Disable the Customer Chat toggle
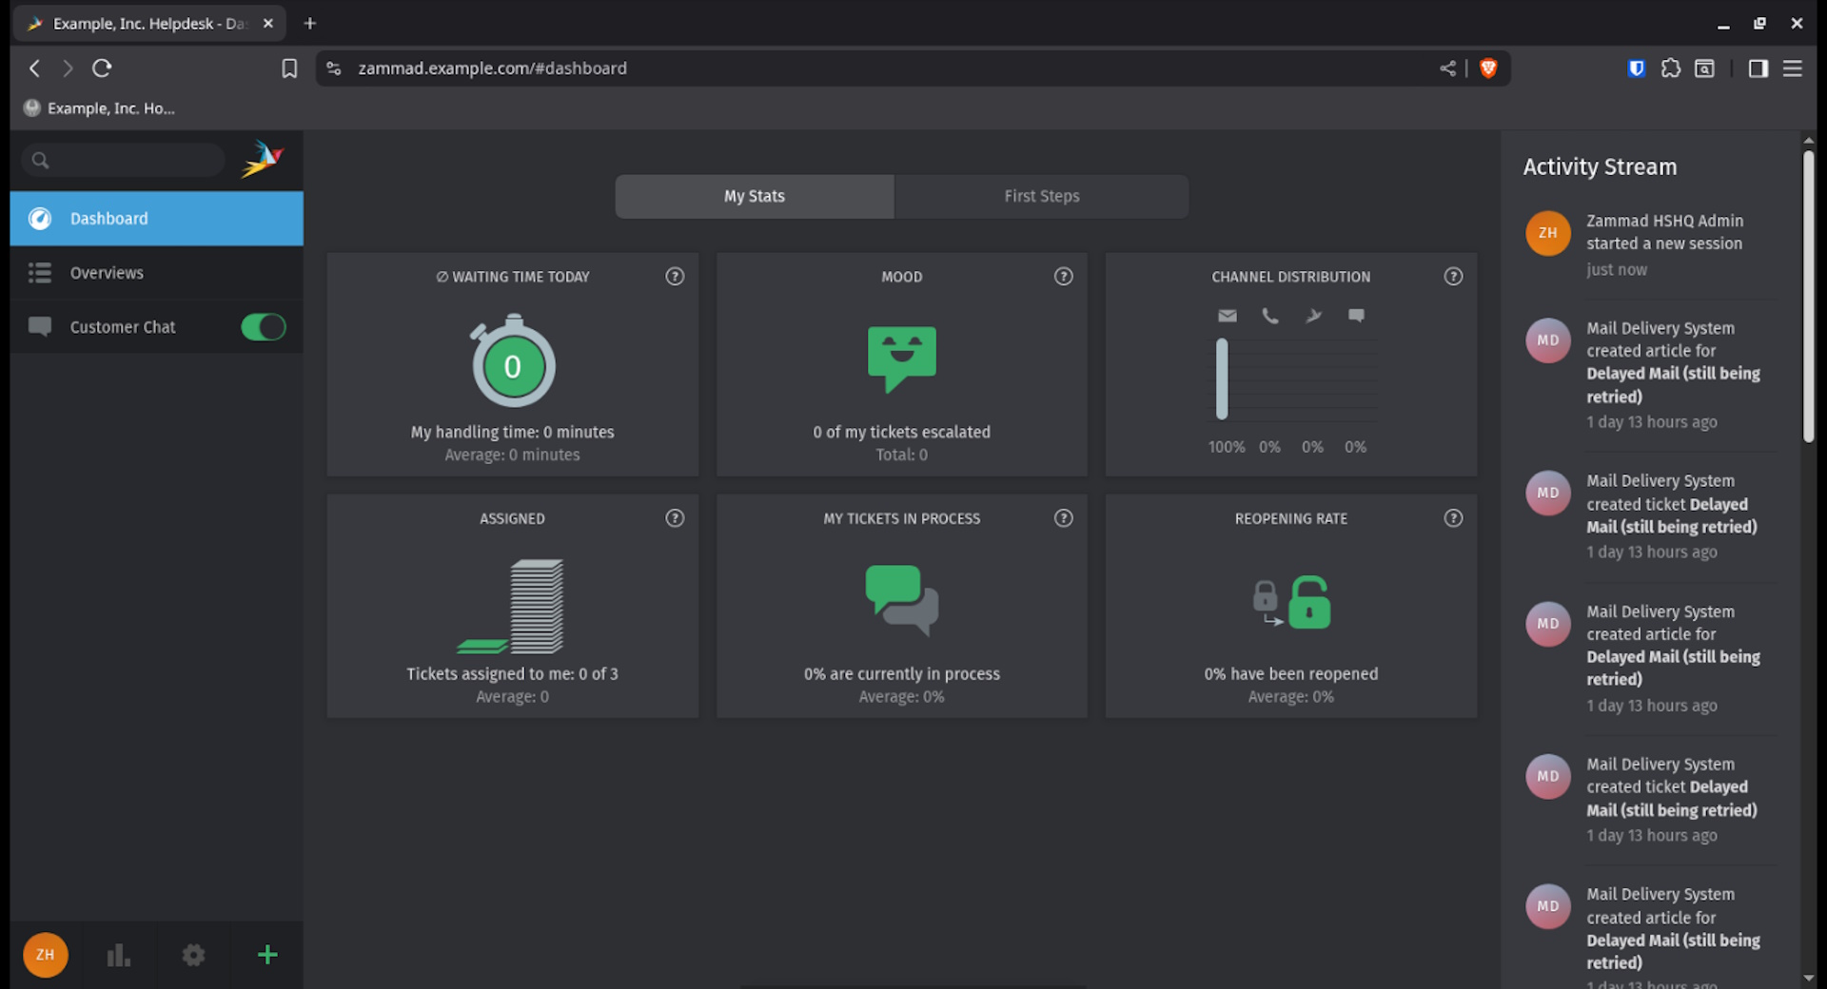The height and width of the screenshot is (989, 1827). (264, 327)
